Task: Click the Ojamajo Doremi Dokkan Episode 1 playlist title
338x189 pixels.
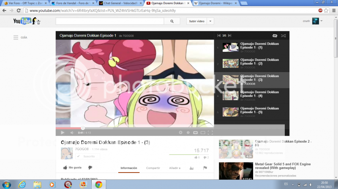Action: click(x=88, y=35)
